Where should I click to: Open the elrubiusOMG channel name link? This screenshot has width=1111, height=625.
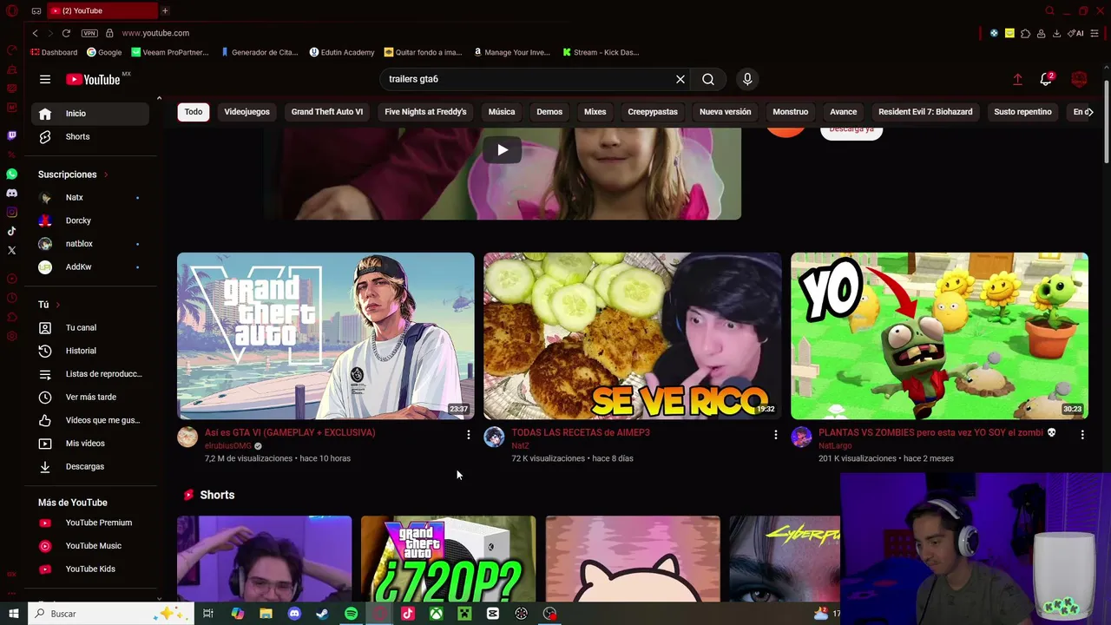pyautogui.click(x=228, y=446)
